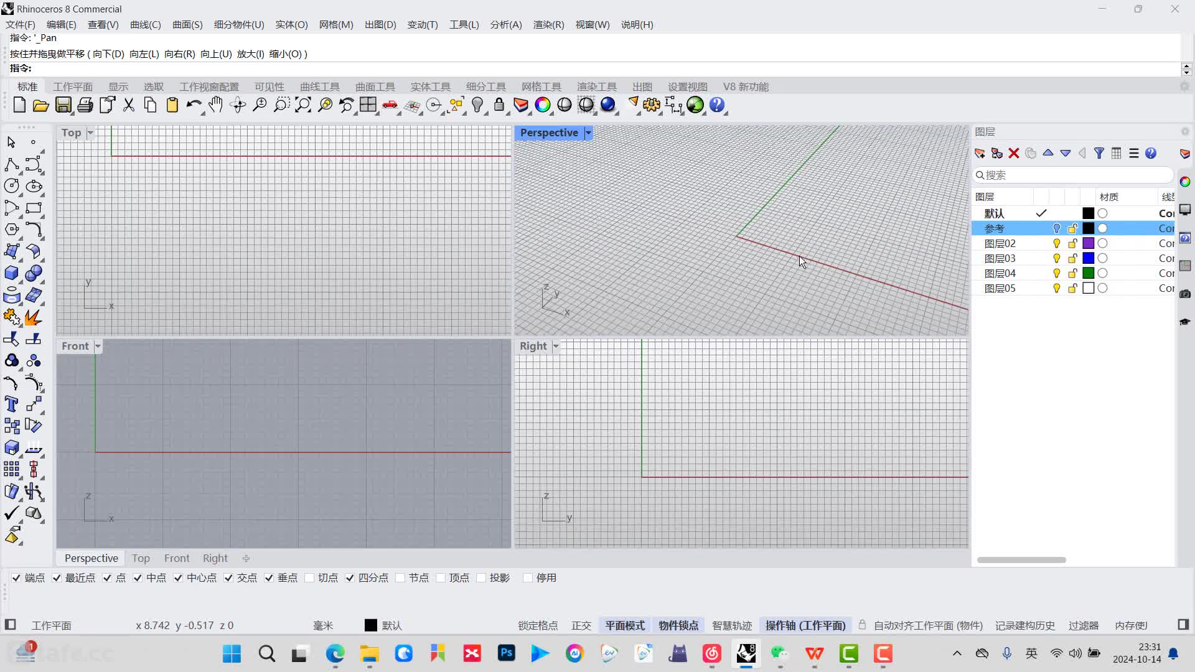Toggle 物件锁点 in the status bar

[x=678, y=625]
